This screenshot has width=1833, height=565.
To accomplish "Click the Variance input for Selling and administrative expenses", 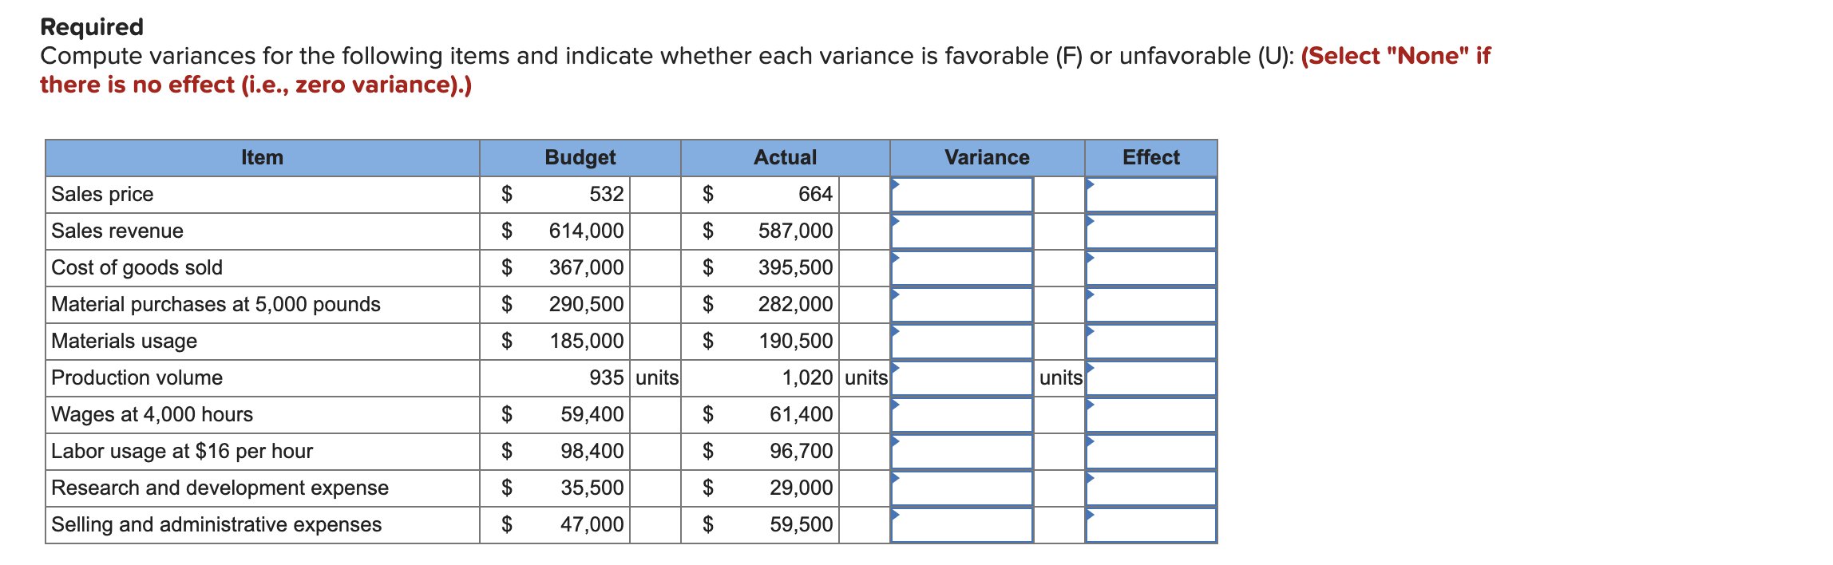I will pyautogui.click(x=962, y=524).
